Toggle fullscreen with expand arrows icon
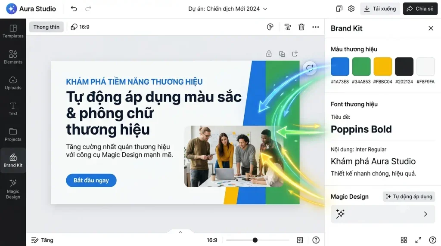The width and height of the screenshot is (441, 246). click(x=418, y=240)
